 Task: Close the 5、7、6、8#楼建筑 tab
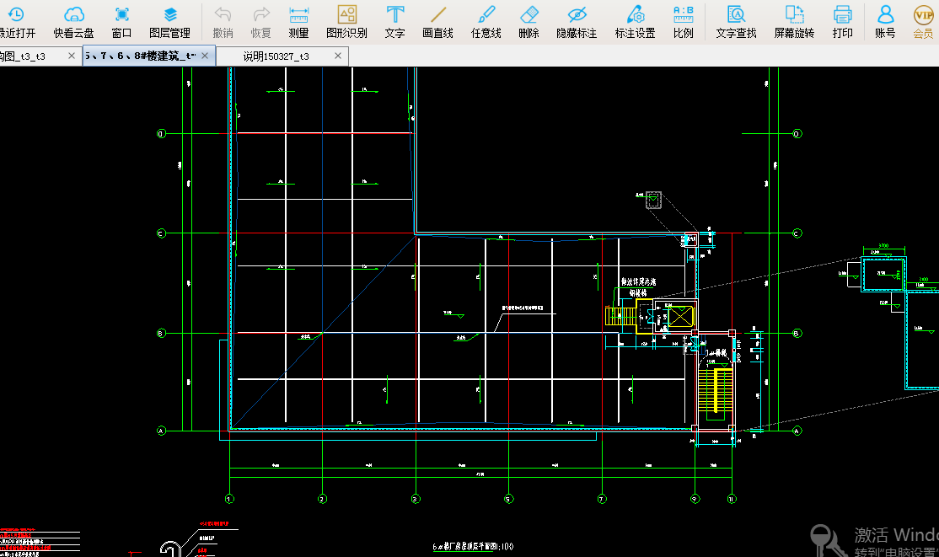pyautogui.click(x=205, y=56)
